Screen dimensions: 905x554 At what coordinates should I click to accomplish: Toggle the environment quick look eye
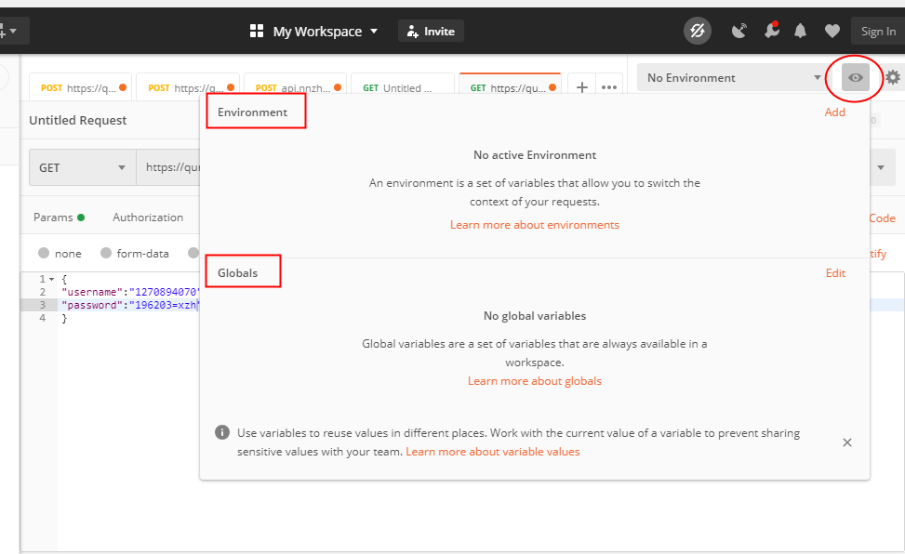pyautogui.click(x=855, y=78)
